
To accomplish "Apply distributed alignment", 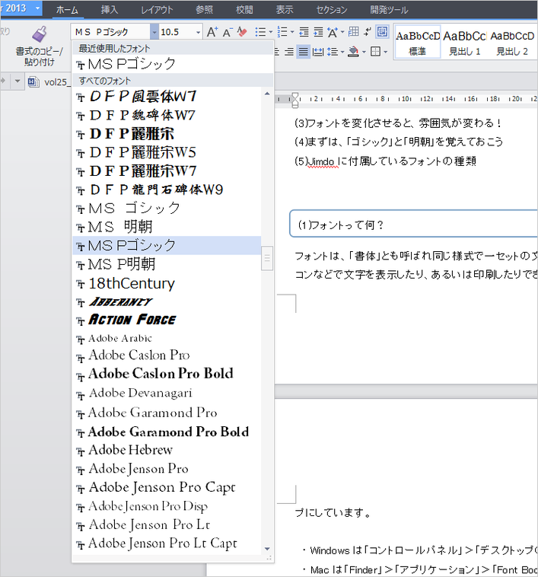I will pos(318,52).
